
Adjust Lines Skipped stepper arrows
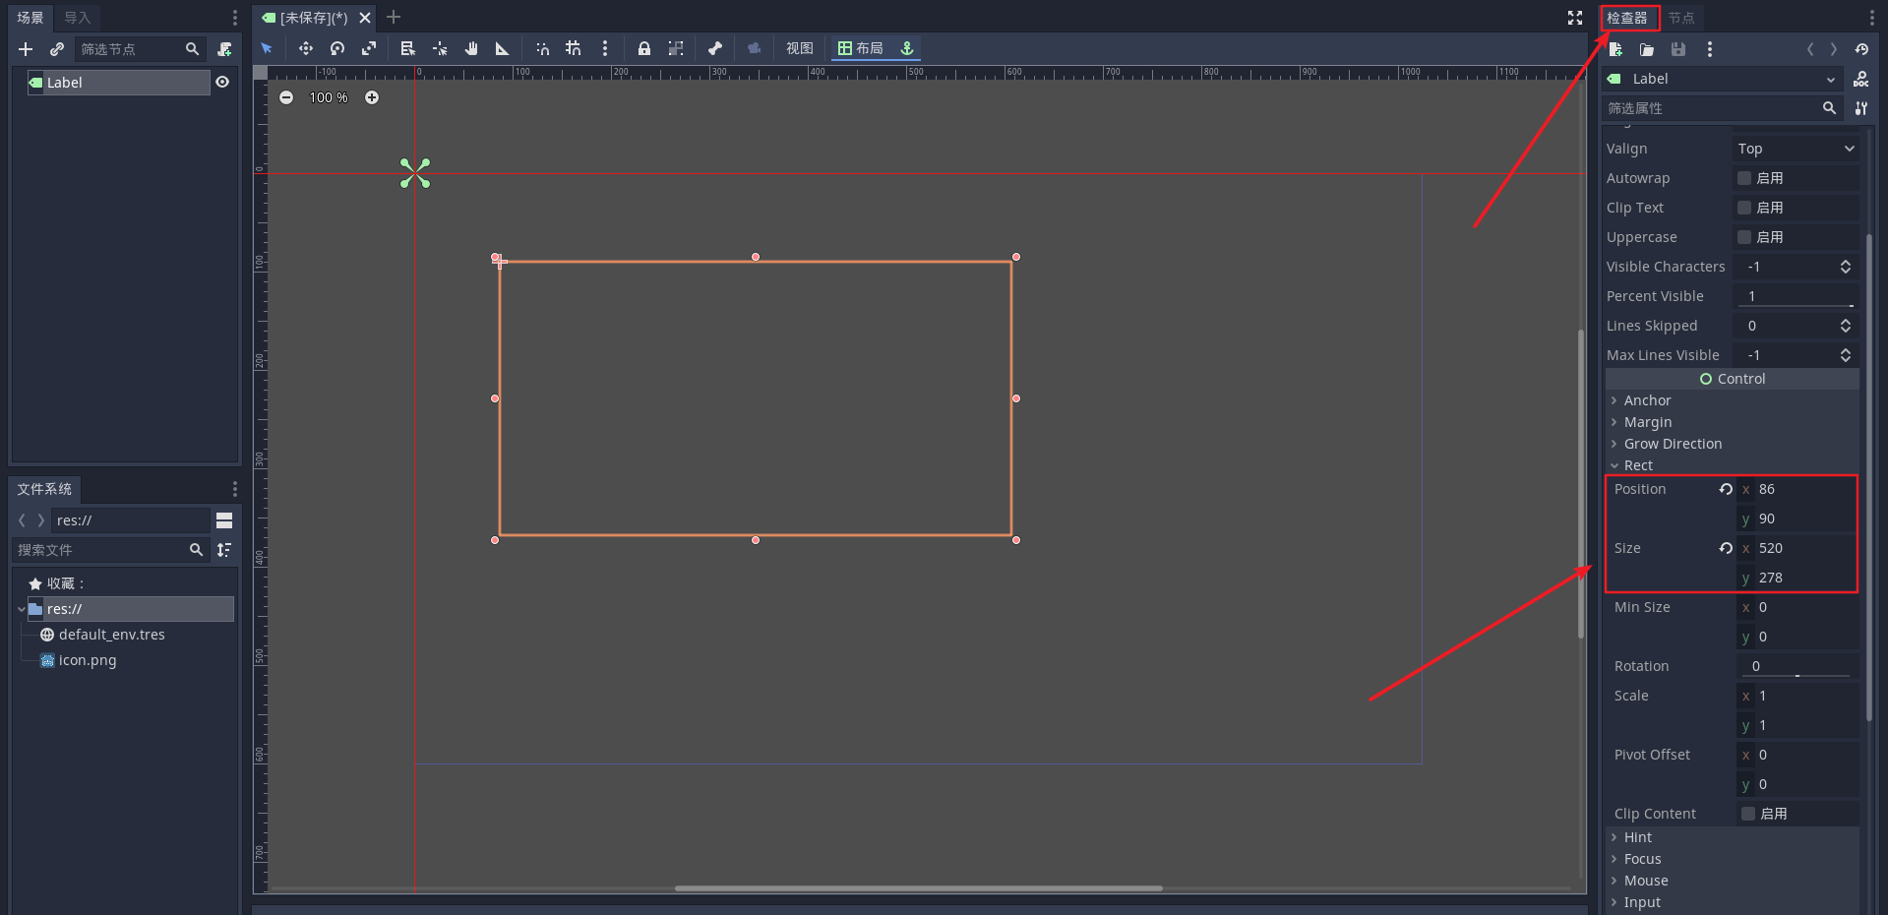tap(1846, 326)
